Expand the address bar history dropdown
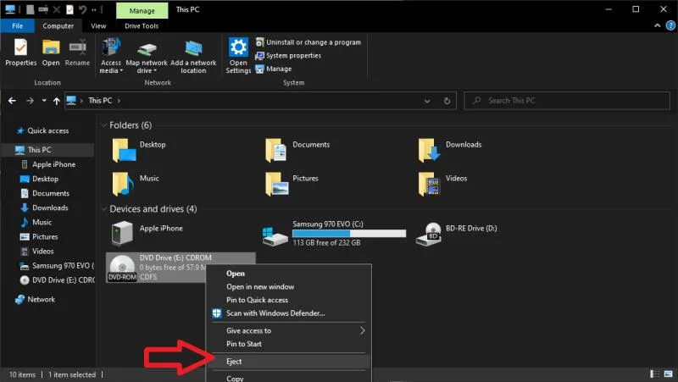 427,101
